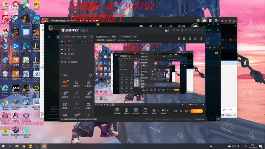
Task: Edit the 英雄联盟 category tag
Action: coord(106,40)
